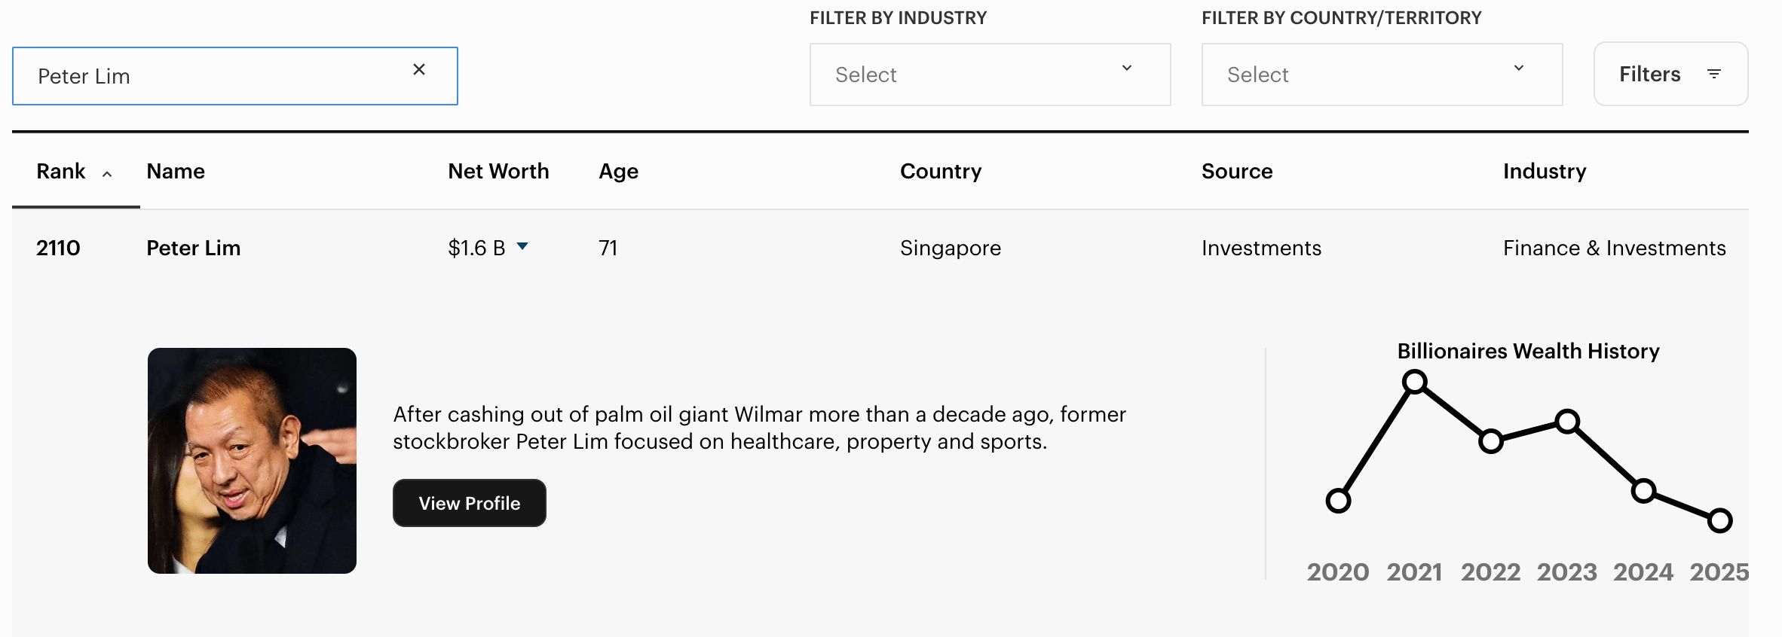Viewport: 1782px width, 637px height.
Task: Click the ascending sort caret beside Rank
Action: coord(107,173)
